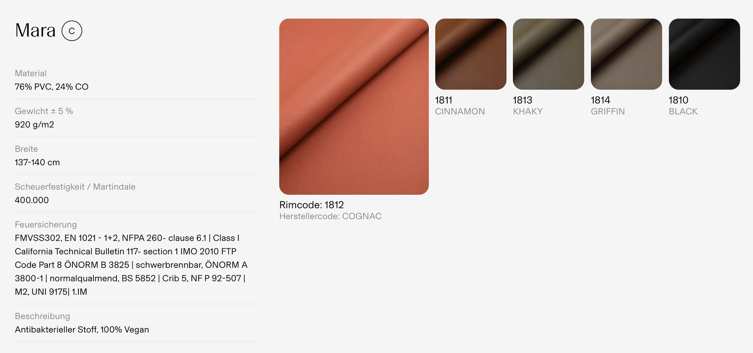Click the CINNAMON color name
The width and height of the screenshot is (753, 353).
coord(460,112)
